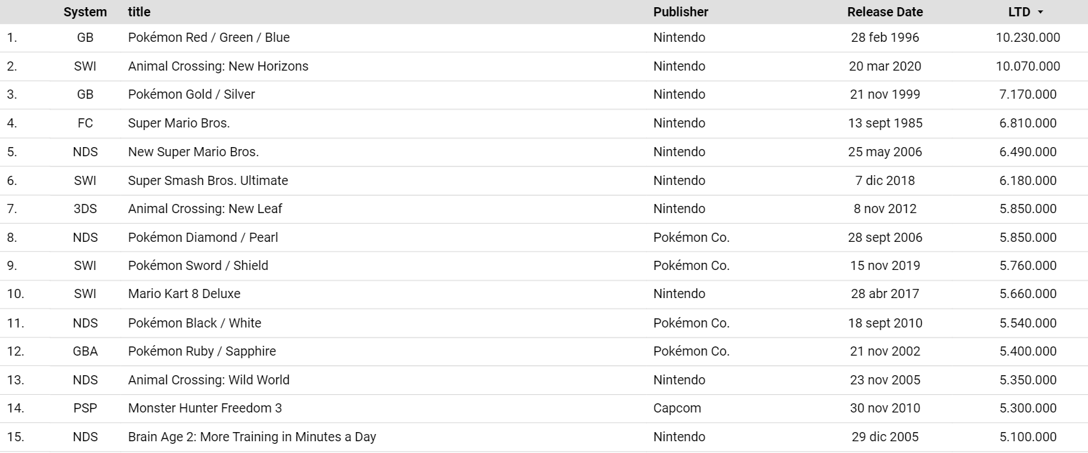Select Pokémon Black / White title
This screenshot has width=1088, height=453.
[194, 323]
